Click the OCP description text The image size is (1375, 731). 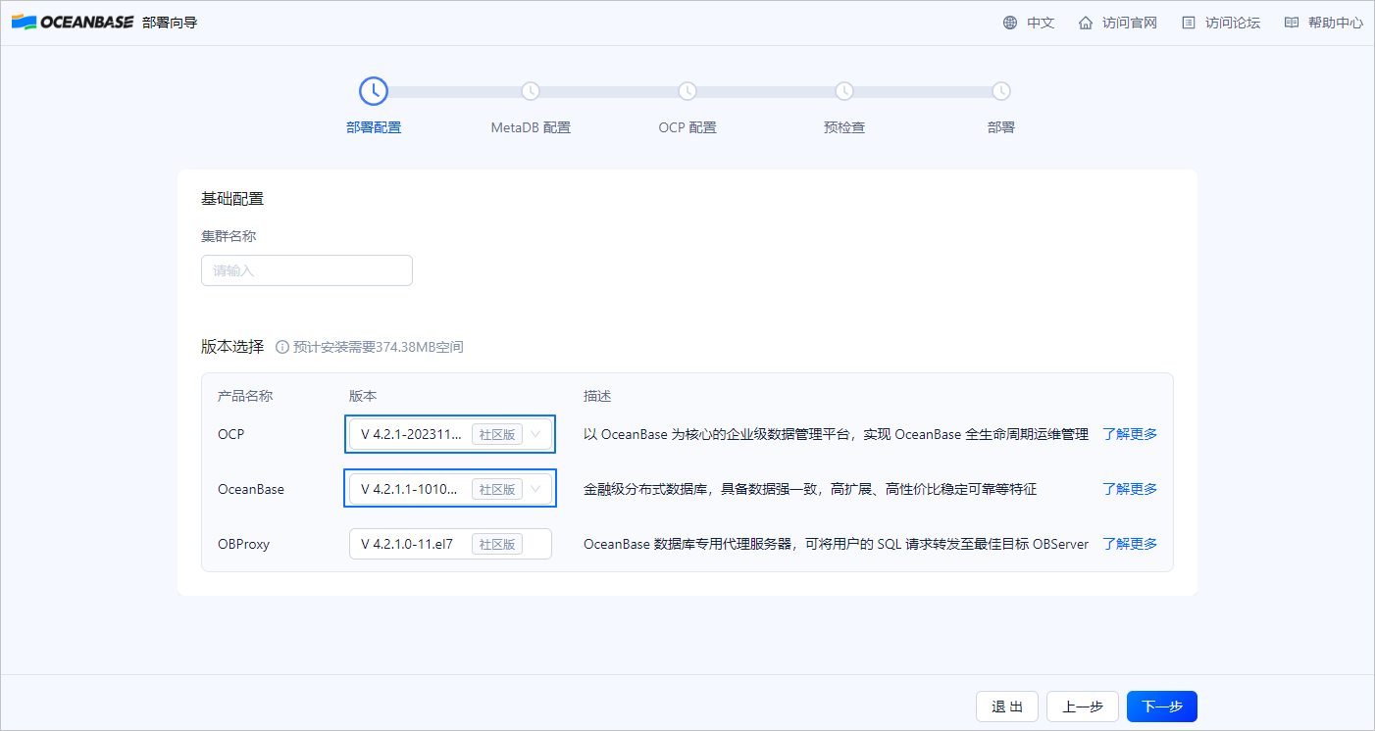(x=836, y=434)
